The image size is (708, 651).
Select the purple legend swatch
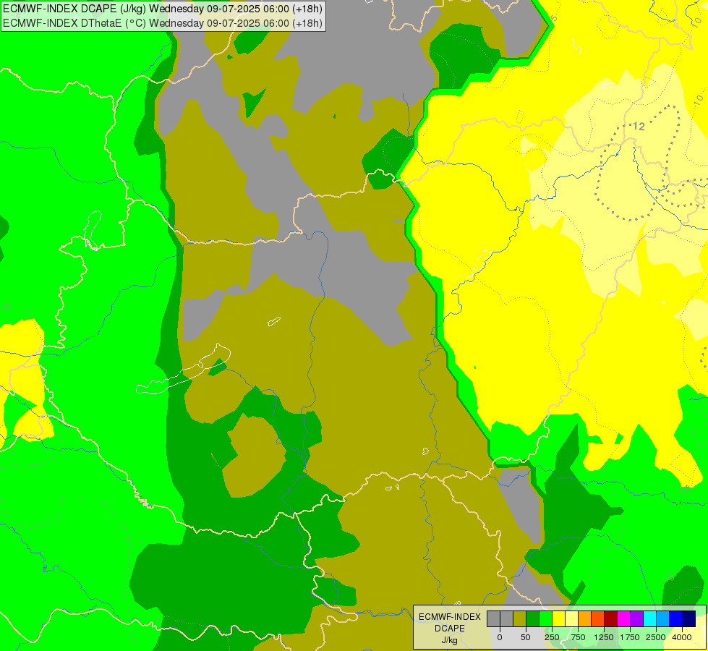tap(637, 619)
